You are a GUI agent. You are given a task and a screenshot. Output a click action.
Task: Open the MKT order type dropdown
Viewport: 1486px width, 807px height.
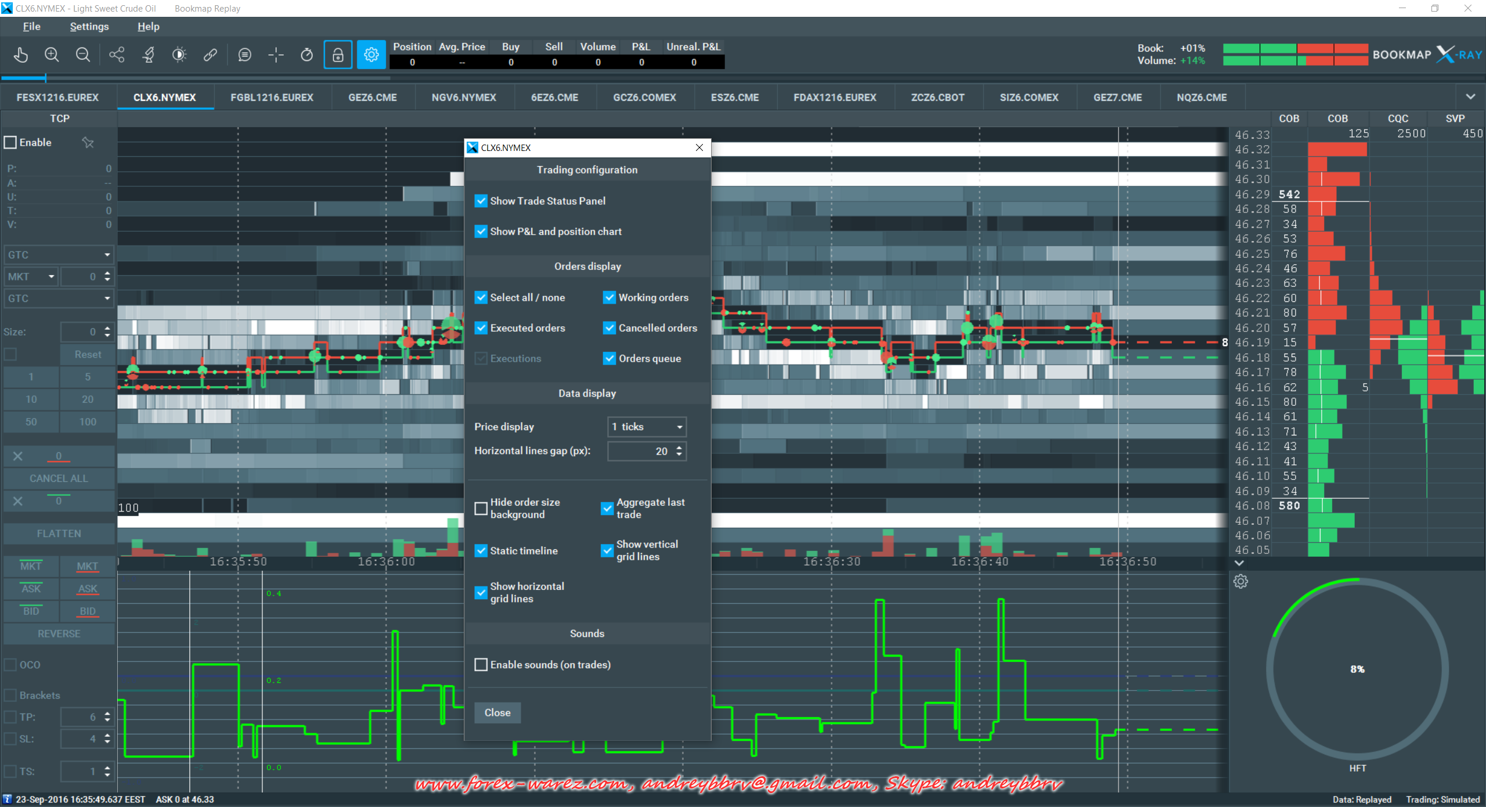pos(31,277)
